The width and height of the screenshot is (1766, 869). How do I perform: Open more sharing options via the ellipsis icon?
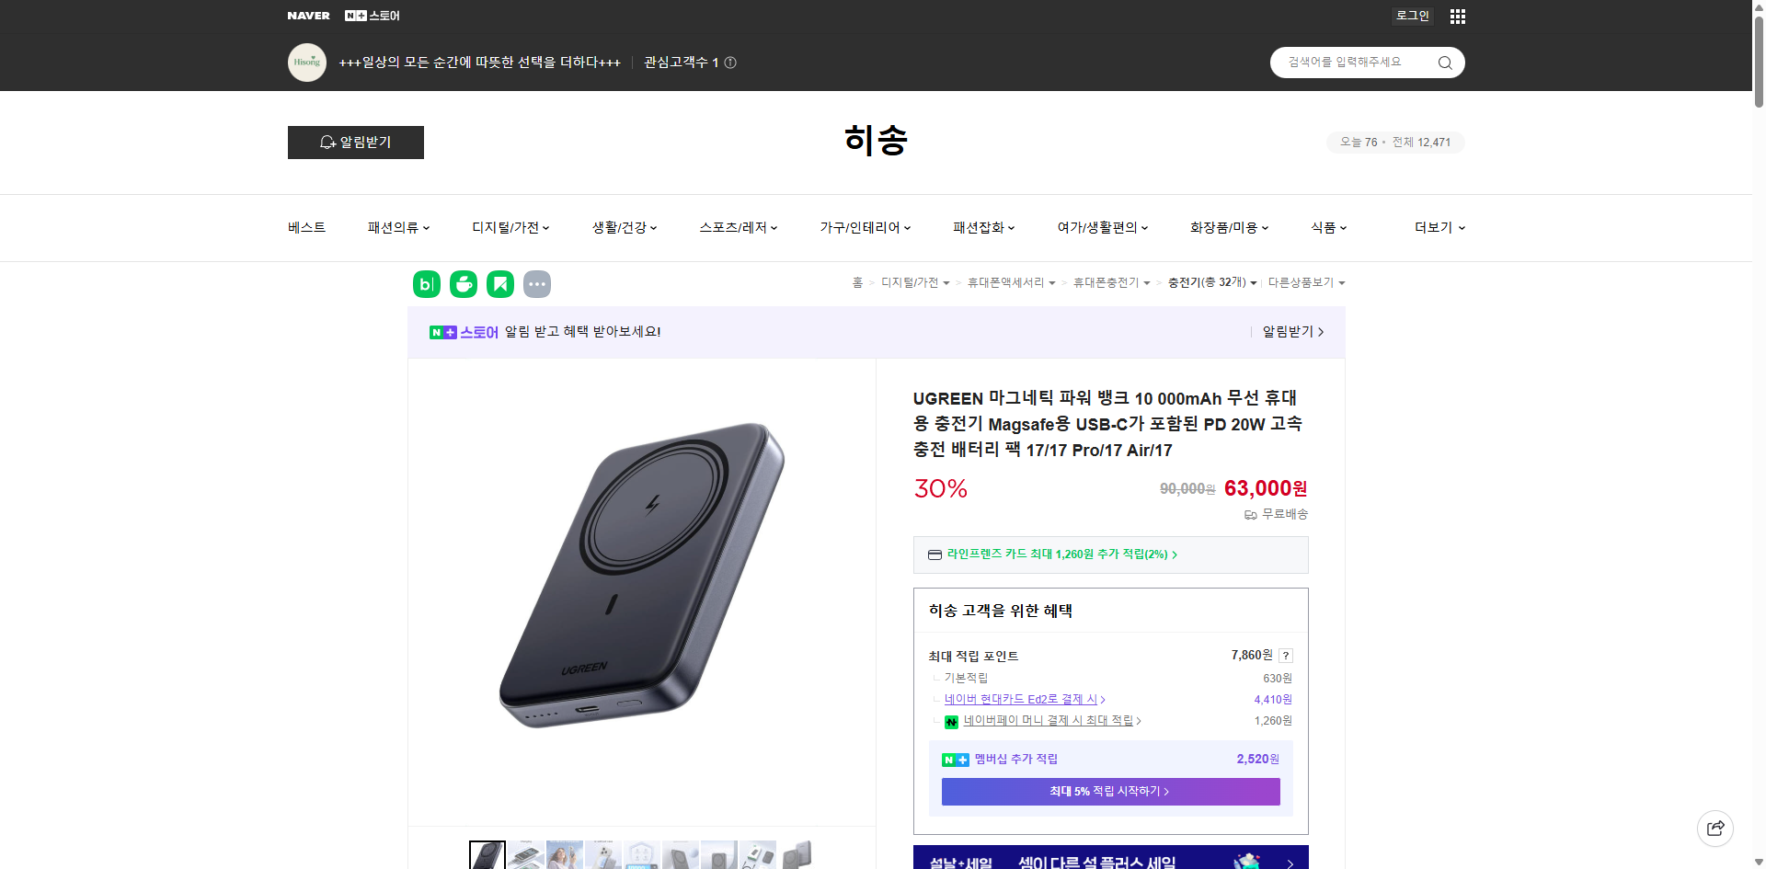pyautogui.click(x=537, y=284)
